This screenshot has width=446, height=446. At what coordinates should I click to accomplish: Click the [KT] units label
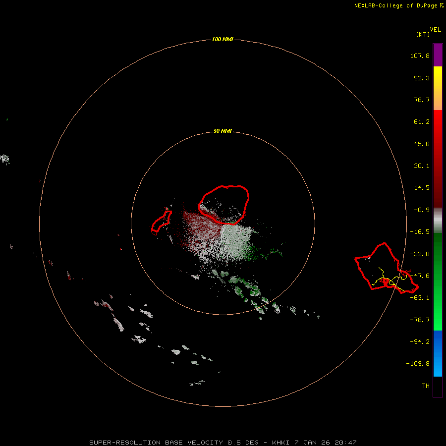[x=423, y=34]
